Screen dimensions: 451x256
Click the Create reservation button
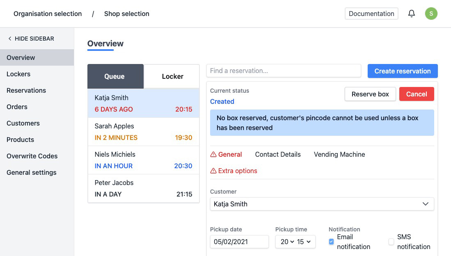click(x=402, y=71)
